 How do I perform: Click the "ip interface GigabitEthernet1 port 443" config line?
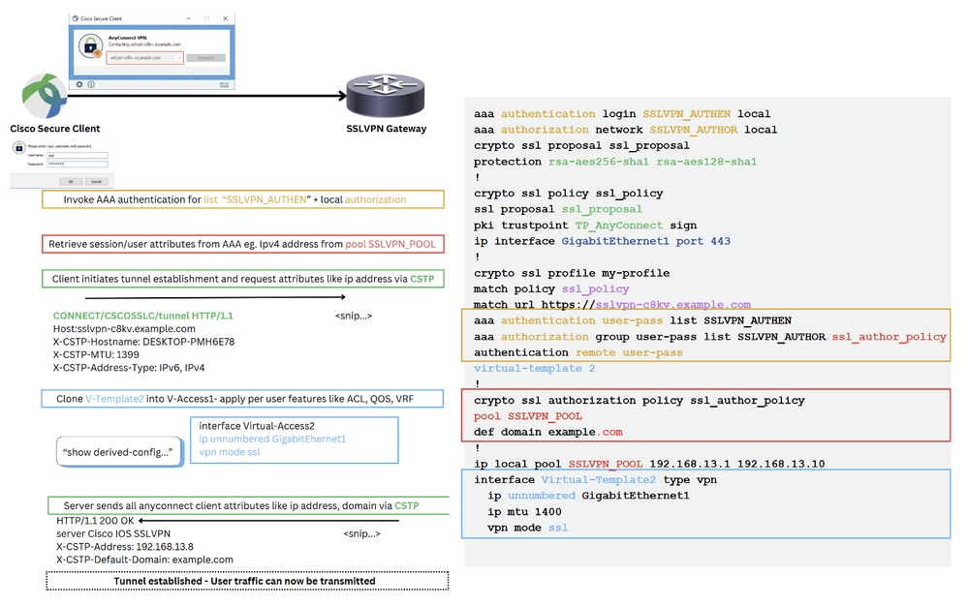pyautogui.click(x=602, y=241)
